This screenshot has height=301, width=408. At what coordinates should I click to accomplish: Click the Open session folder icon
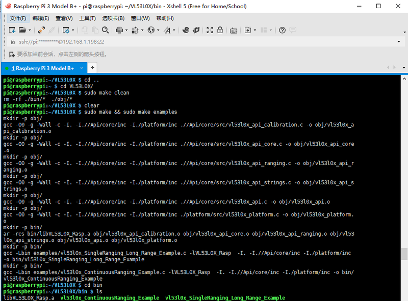tap(22, 30)
